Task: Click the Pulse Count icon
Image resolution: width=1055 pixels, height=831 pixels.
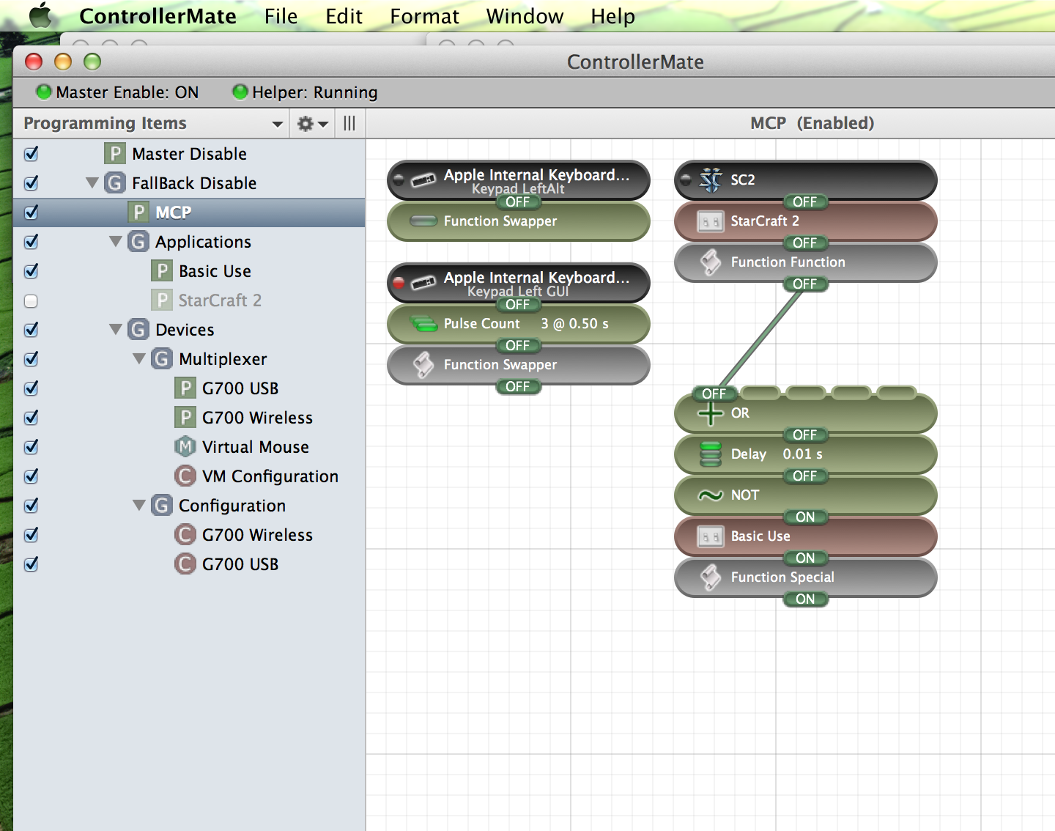Action: [423, 323]
